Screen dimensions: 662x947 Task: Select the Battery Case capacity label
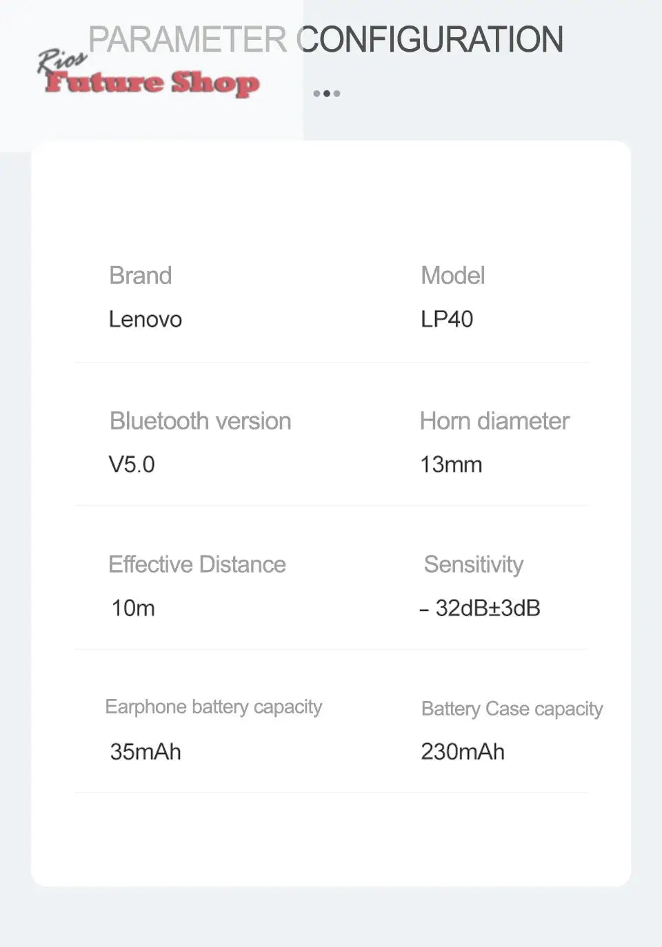pyautogui.click(x=512, y=709)
